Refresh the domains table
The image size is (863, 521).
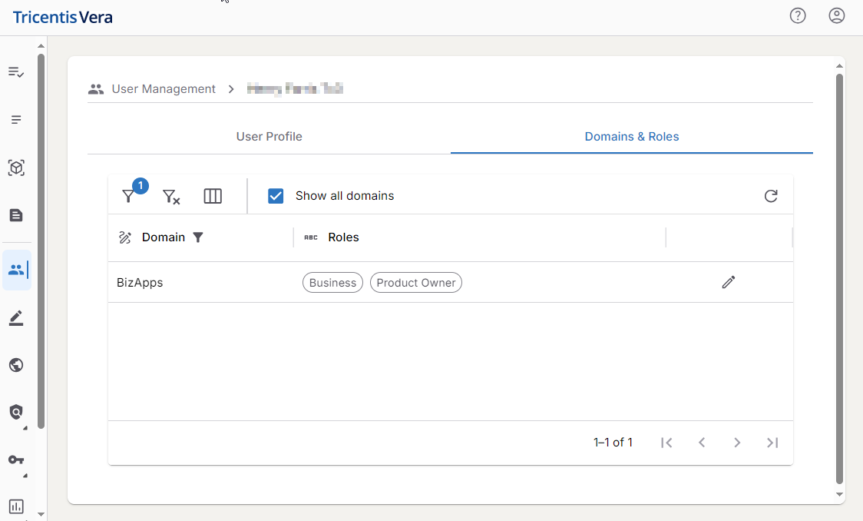771,196
